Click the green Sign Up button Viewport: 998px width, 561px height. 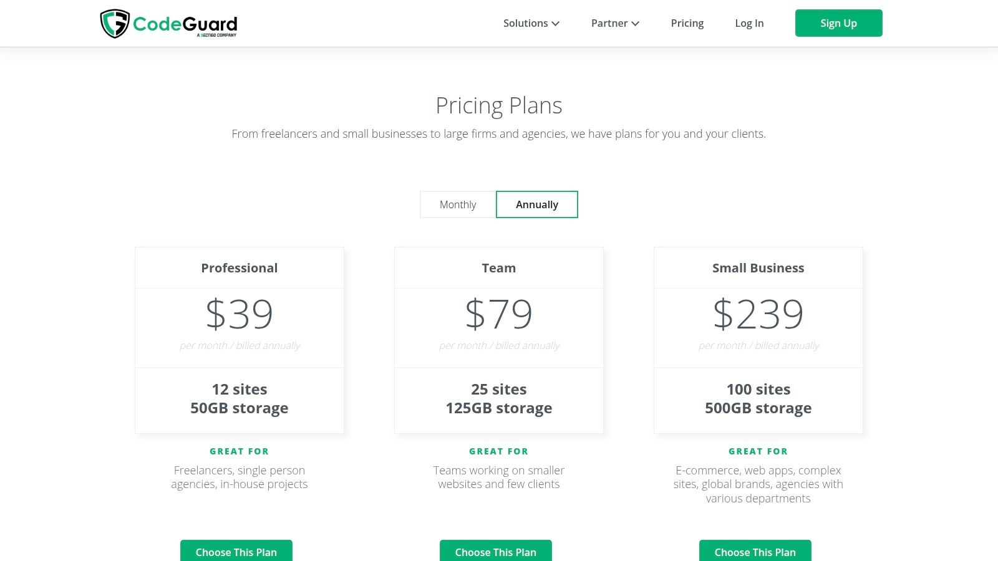tap(838, 23)
